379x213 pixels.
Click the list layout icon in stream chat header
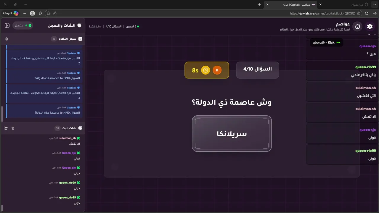(x=6, y=128)
